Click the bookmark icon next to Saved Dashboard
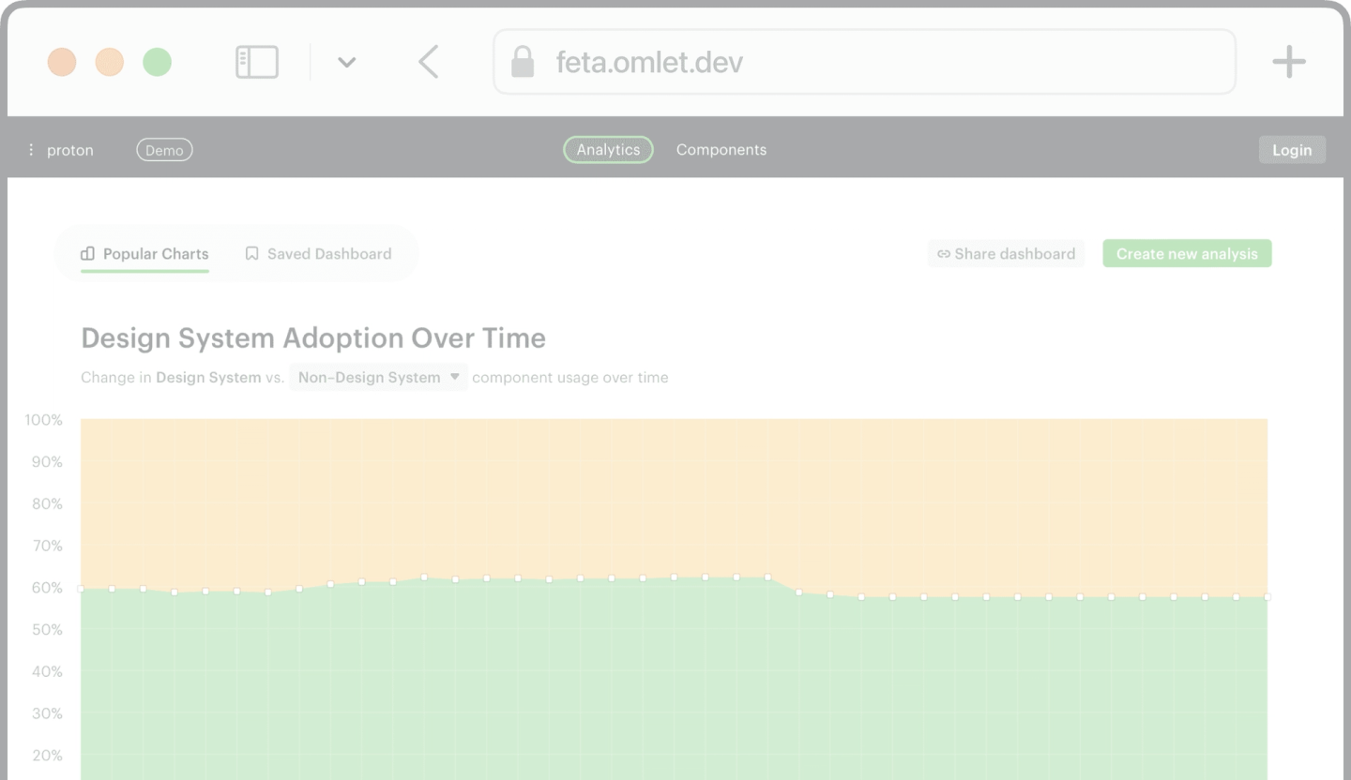Viewport: 1351px width, 780px height. (x=251, y=253)
